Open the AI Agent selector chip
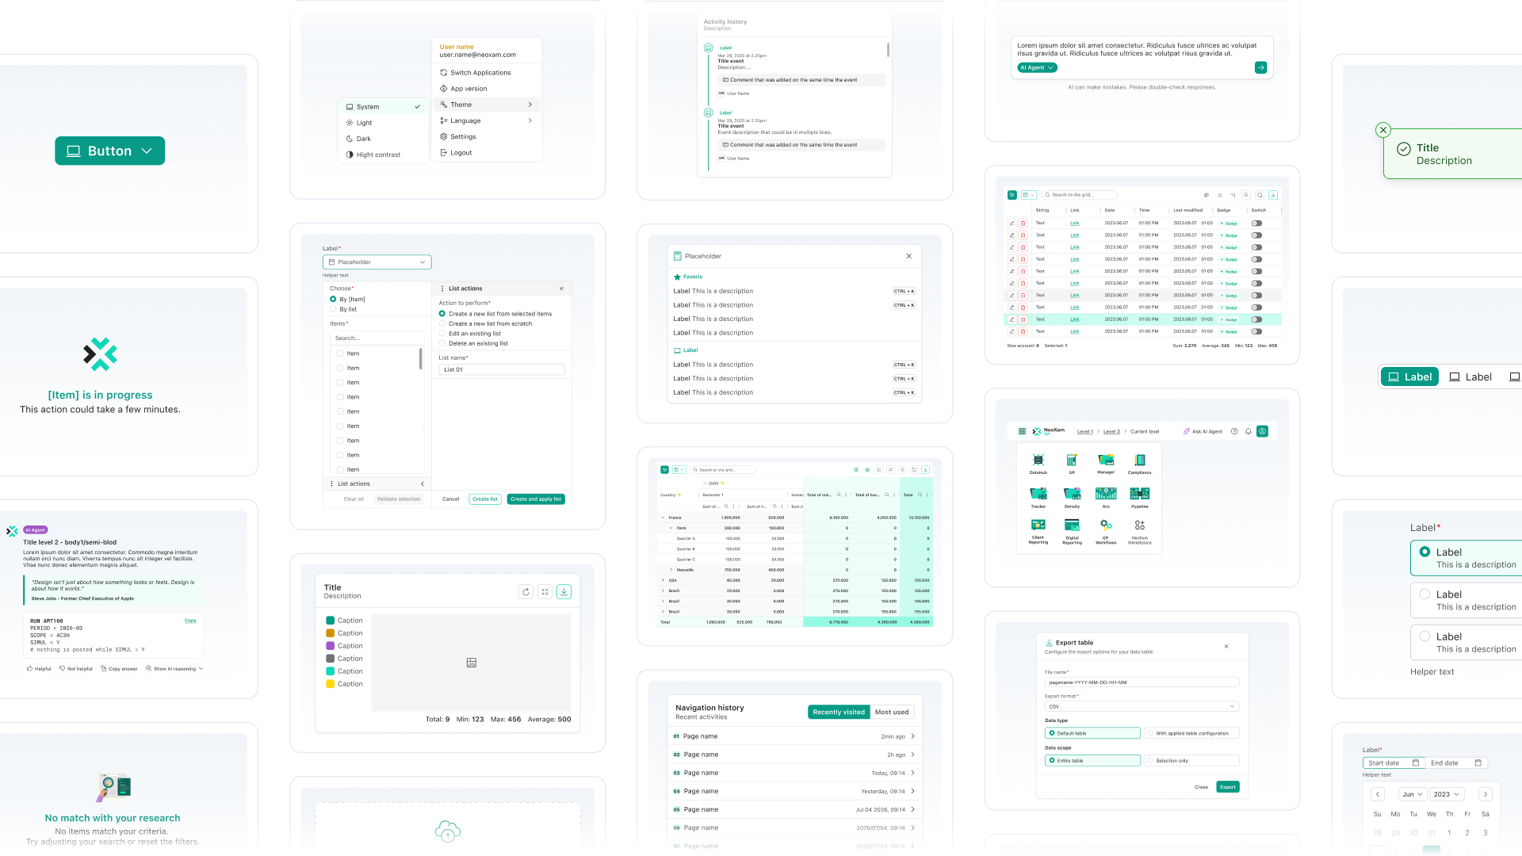This screenshot has width=1522, height=856. [x=1037, y=68]
